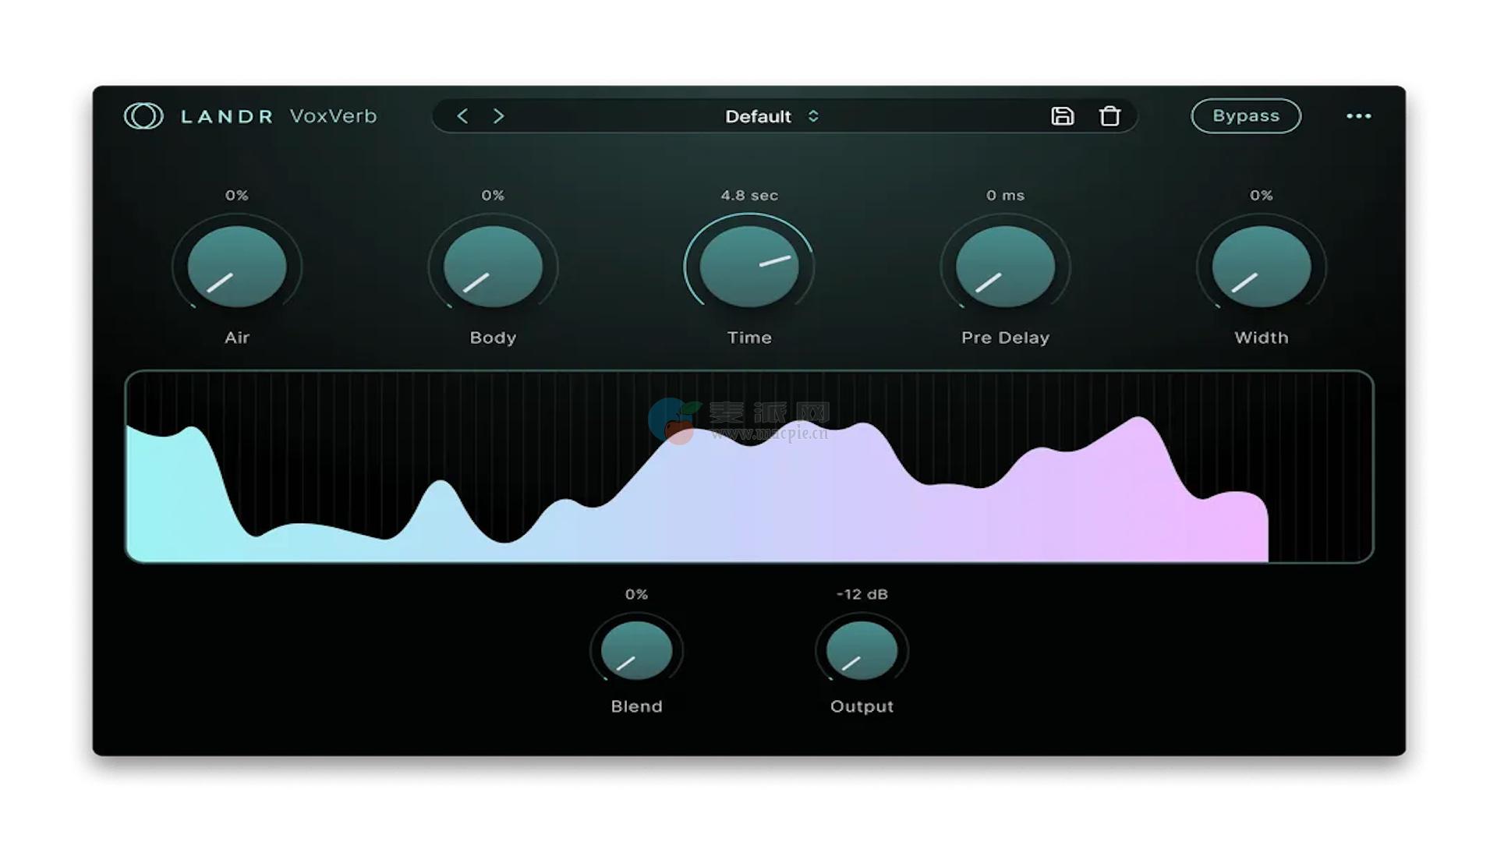Click the reverb spectrum visualizer display

pyautogui.click(x=748, y=466)
